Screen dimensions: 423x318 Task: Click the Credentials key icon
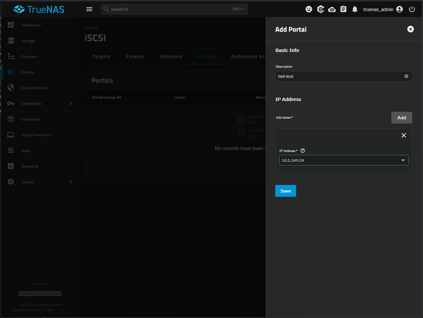pos(11,103)
